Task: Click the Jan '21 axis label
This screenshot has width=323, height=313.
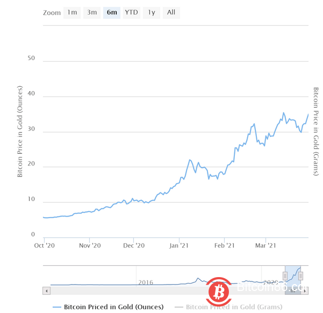Action: click(179, 246)
